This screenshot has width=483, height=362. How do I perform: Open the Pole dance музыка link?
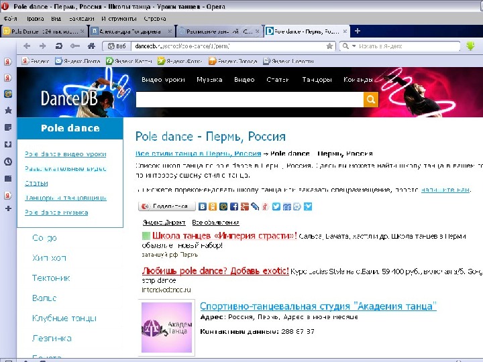click(56, 213)
